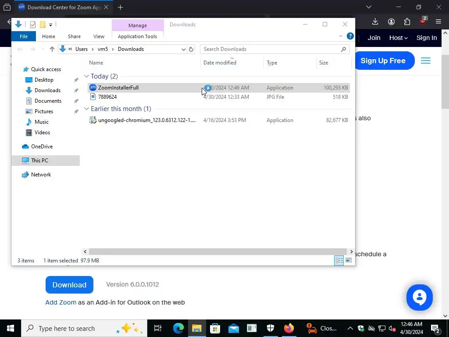The image size is (449, 337).
Task: Refresh the Downloads folder view
Action: pyautogui.click(x=191, y=49)
